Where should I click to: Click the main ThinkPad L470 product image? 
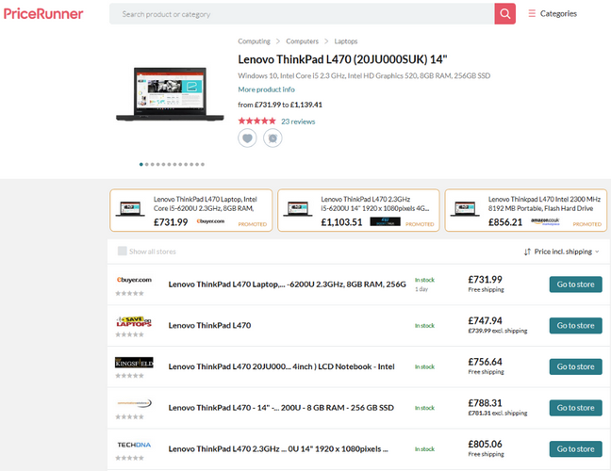coord(171,94)
